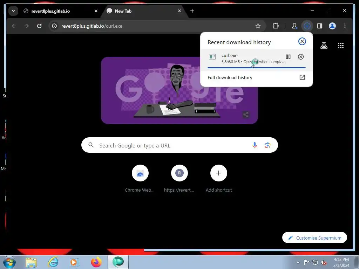Share the Google Doodle

246,115
